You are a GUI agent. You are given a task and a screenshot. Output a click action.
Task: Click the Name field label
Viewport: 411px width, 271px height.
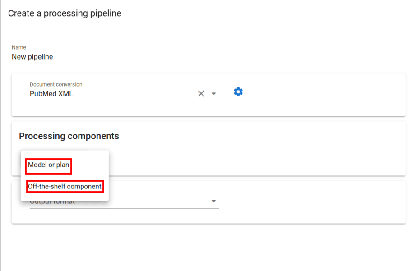tap(19, 47)
